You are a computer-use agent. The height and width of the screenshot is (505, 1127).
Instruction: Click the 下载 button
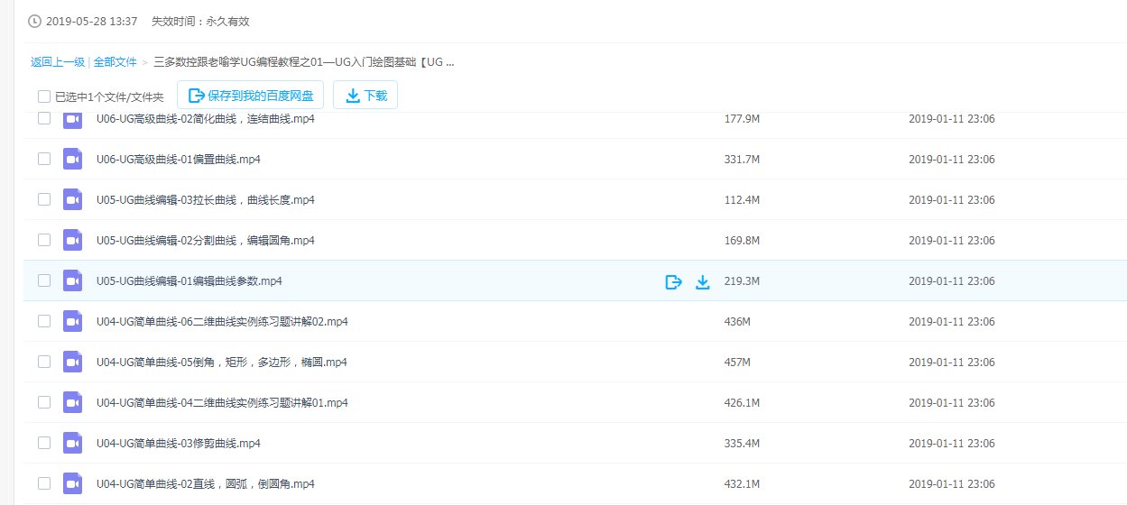[365, 95]
